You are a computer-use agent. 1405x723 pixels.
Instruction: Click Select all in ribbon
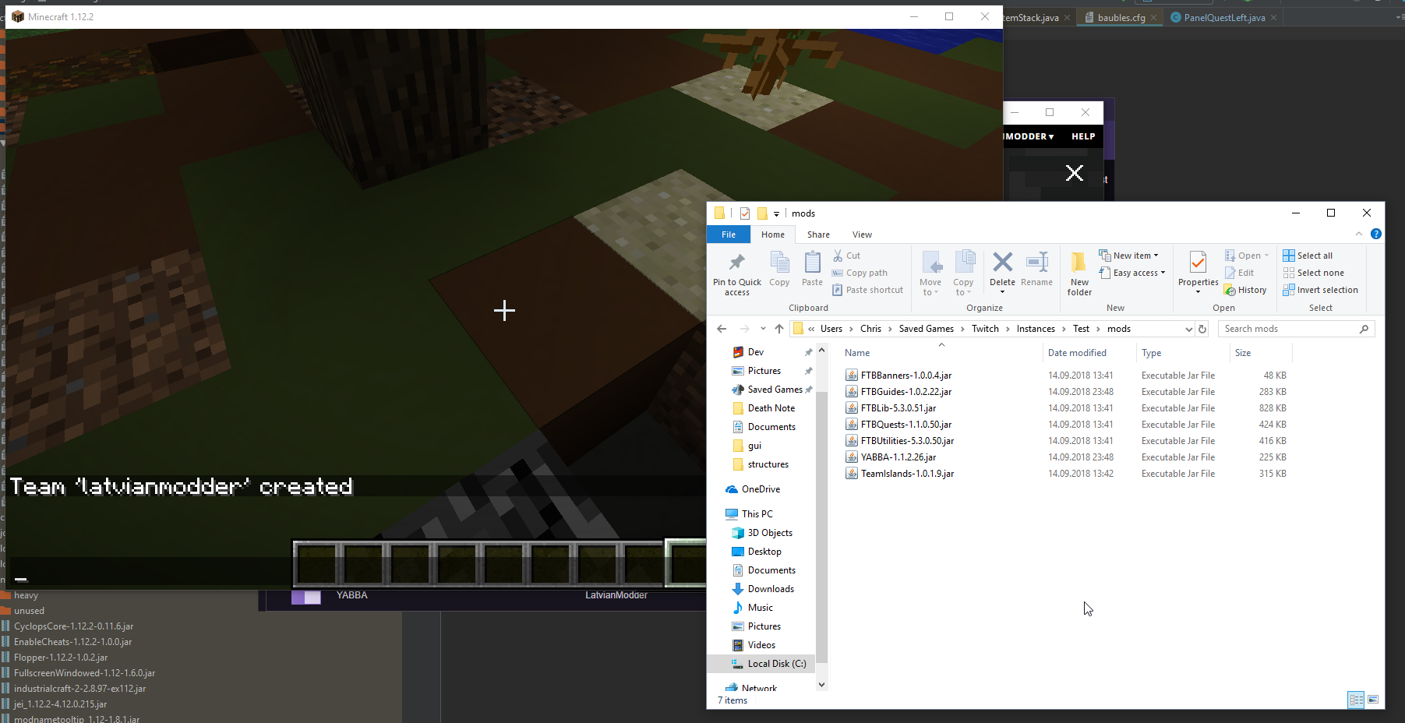click(x=1308, y=256)
